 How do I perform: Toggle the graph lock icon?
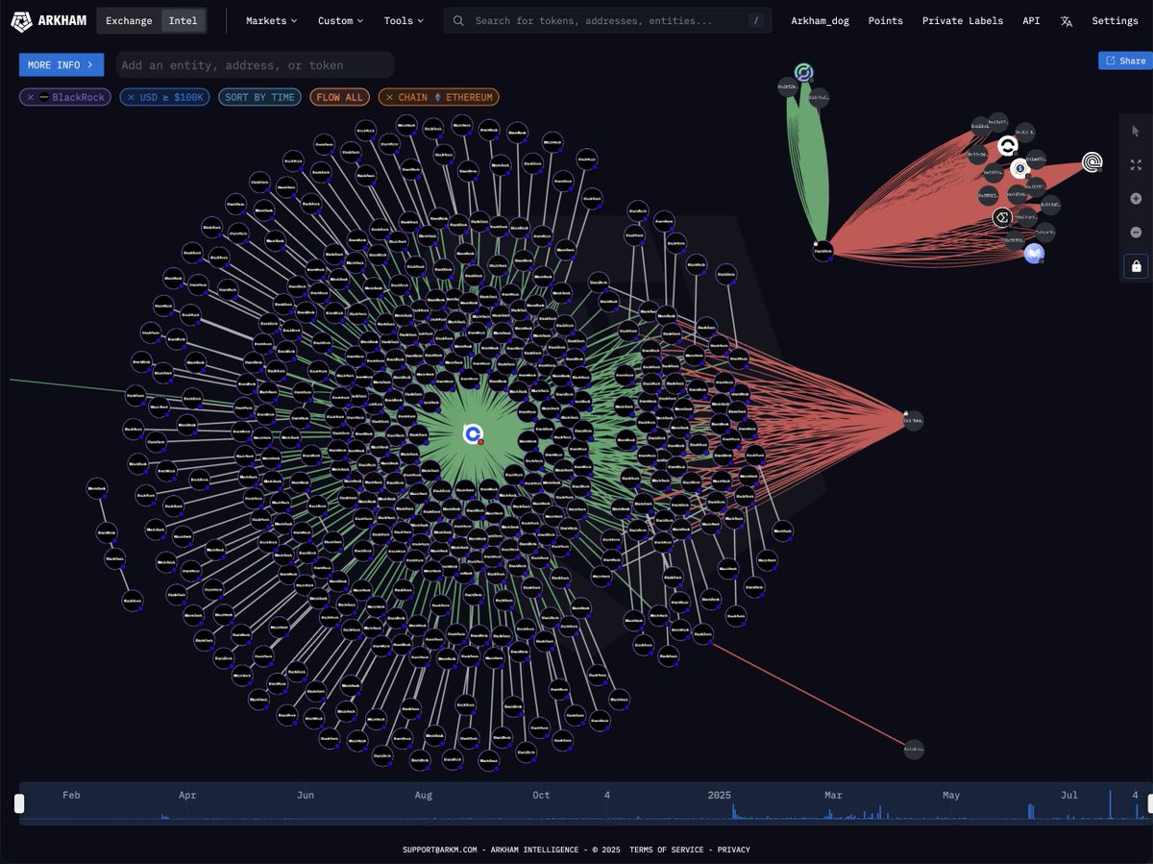1136,266
